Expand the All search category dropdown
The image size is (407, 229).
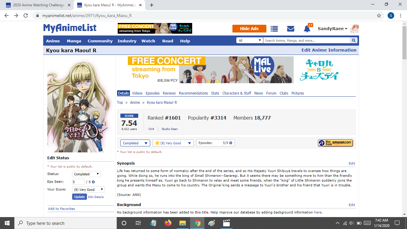point(250,41)
